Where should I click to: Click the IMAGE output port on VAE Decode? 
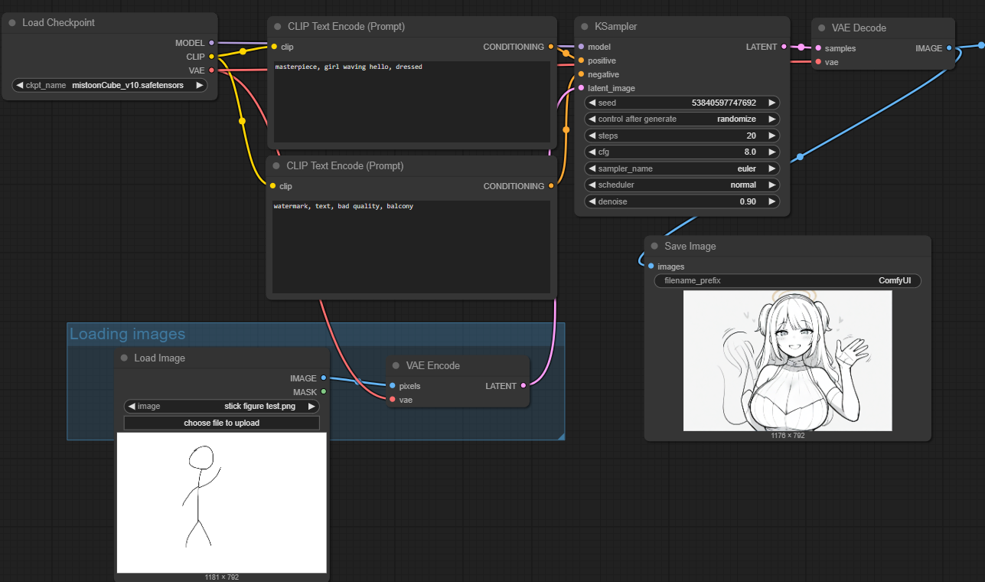point(949,48)
